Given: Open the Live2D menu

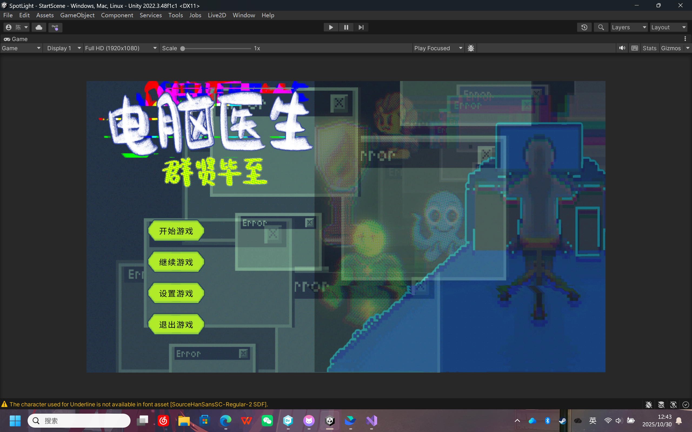Looking at the screenshot, I should pyautogui.click(x=217, y=15).
